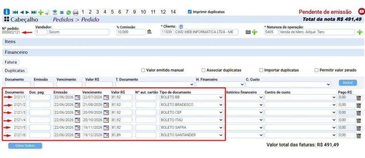
Task: Click the Cabeçalho grid icon
Action: (x=6, y=20)
